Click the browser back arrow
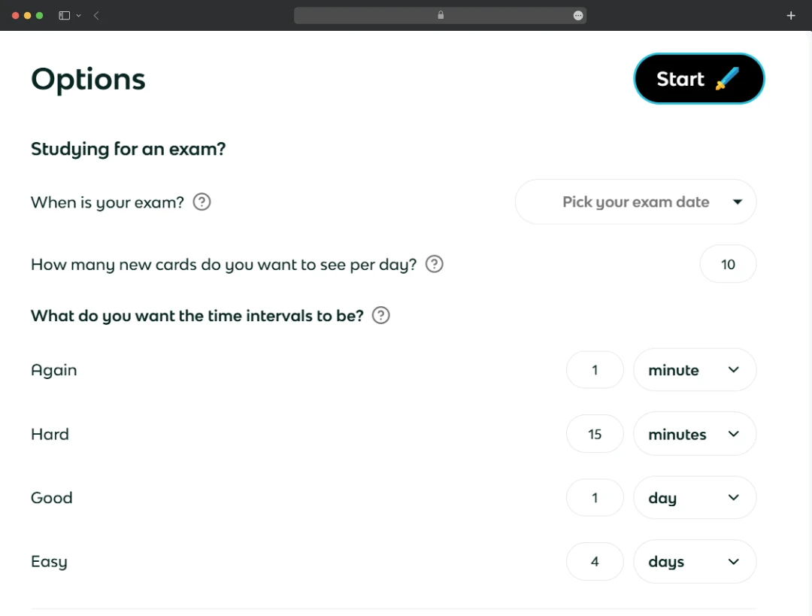The image size is (812, 616). pos(96,15)
